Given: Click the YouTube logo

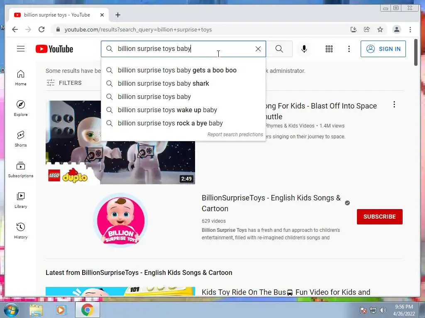Looking at the screenshot, I should tap(54, 49).
